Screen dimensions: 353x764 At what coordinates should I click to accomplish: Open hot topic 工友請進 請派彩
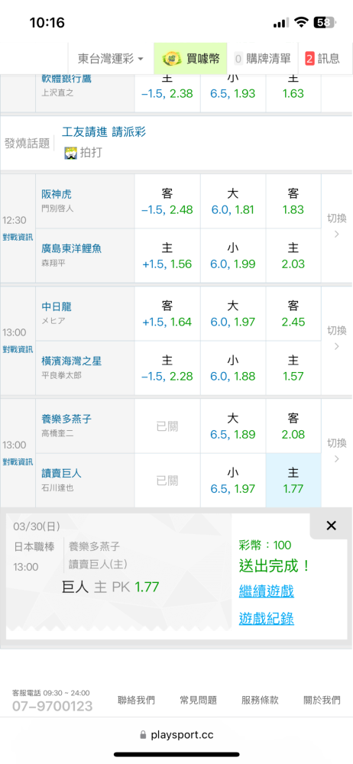[104, 131]
